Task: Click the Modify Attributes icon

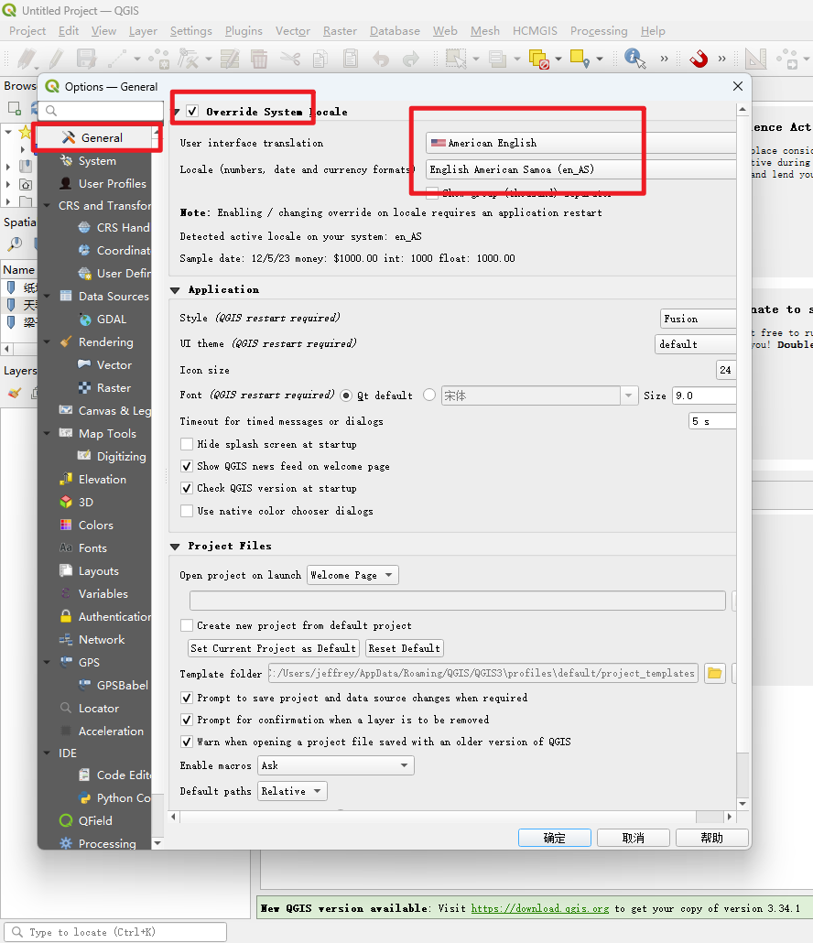Action: (x=230, y=59)
